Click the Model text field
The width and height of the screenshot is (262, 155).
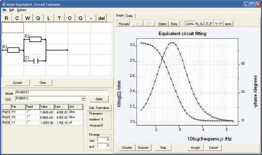tap(62, 93)
